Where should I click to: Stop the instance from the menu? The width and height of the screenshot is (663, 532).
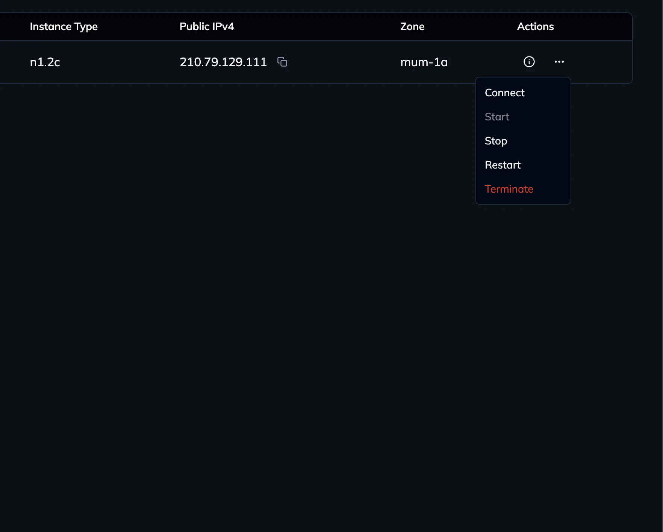coord(496,141)
